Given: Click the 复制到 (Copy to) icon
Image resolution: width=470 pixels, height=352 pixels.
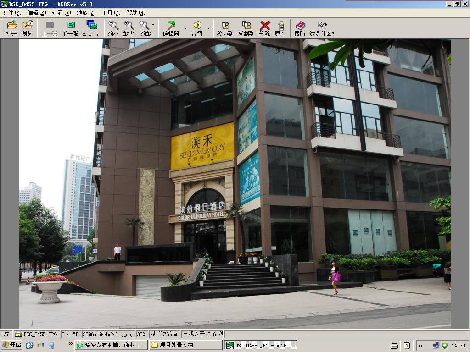Looking at the screenshot, I should pyautogui.click(x=246, y=28).
